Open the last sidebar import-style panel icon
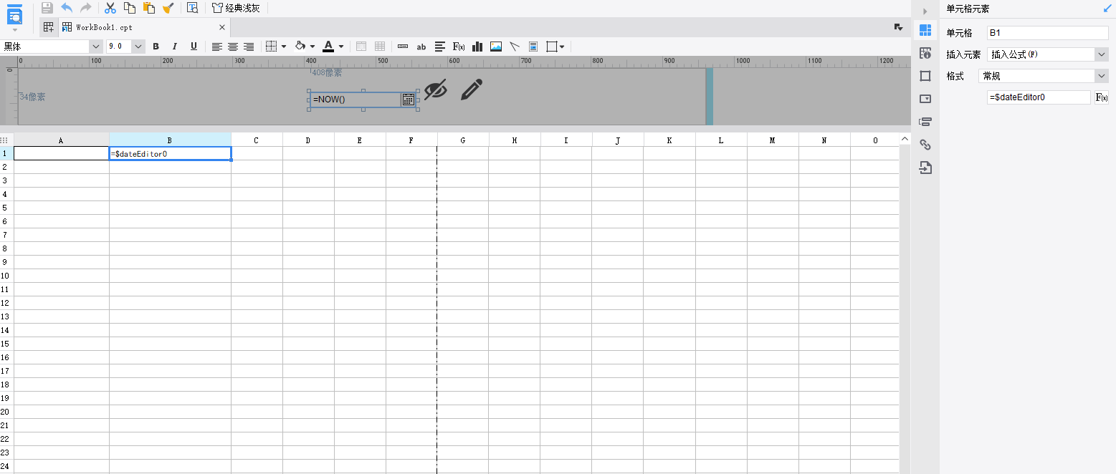 (x=925, y=168)
